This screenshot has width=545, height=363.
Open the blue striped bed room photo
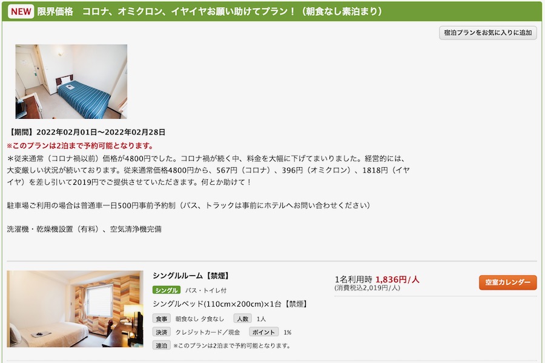point(71,81)
